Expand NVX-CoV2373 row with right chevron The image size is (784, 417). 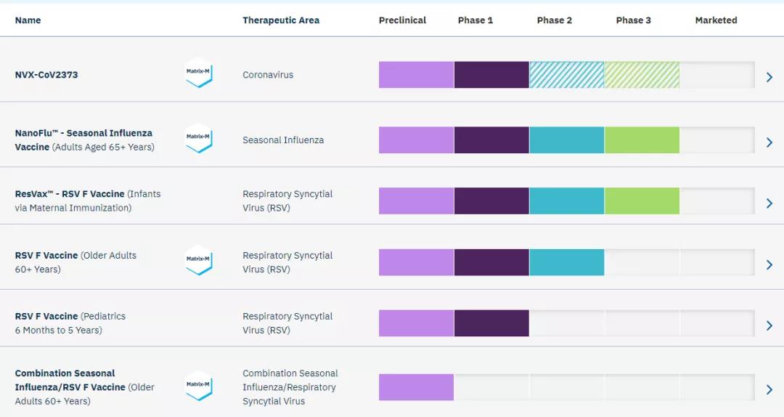coord(769,77)
